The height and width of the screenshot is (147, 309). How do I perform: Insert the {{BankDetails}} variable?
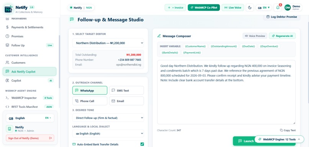(170, 53)
